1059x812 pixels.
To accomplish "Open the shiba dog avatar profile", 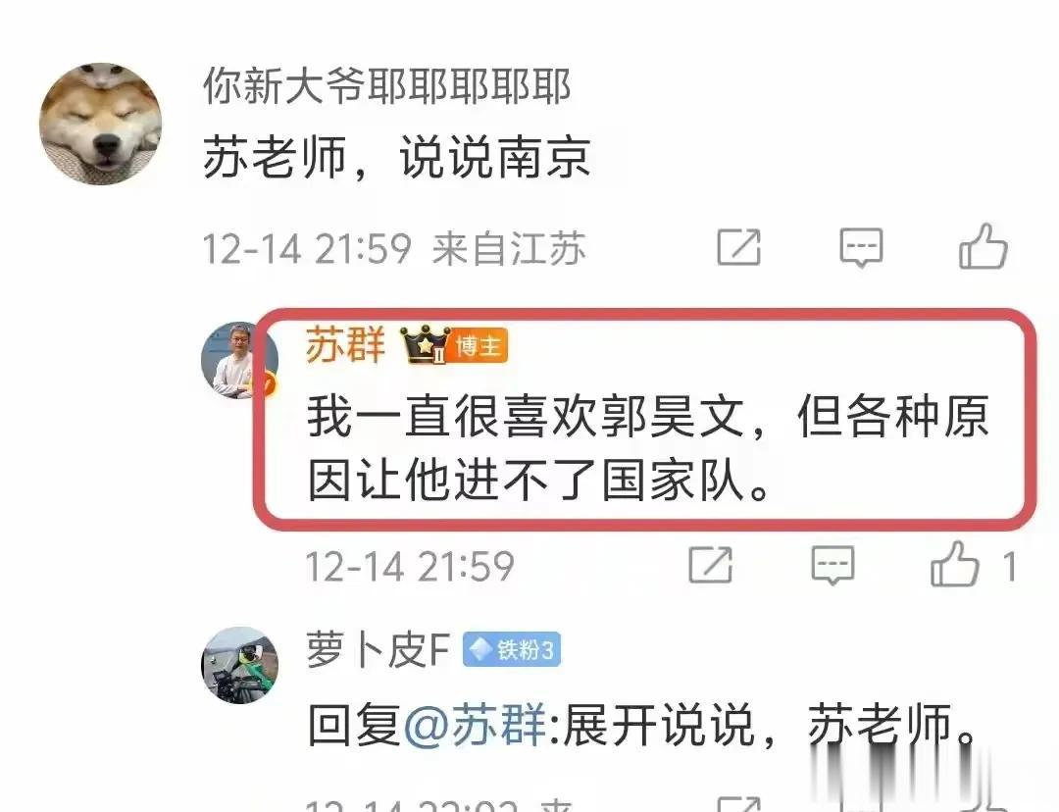I will click(x=101, y=124).
